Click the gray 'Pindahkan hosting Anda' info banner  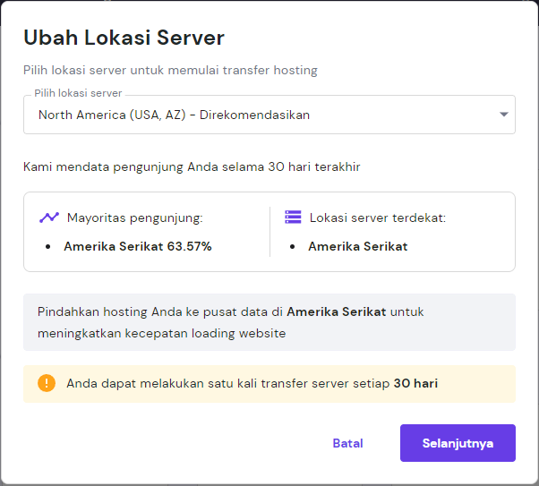point(269,321)
